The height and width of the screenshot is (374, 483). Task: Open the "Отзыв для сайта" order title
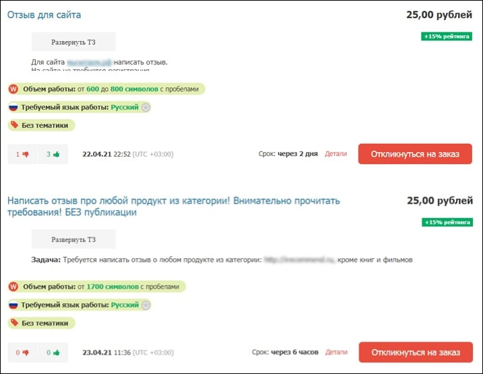pyautogui.click(x=44, y=15)
